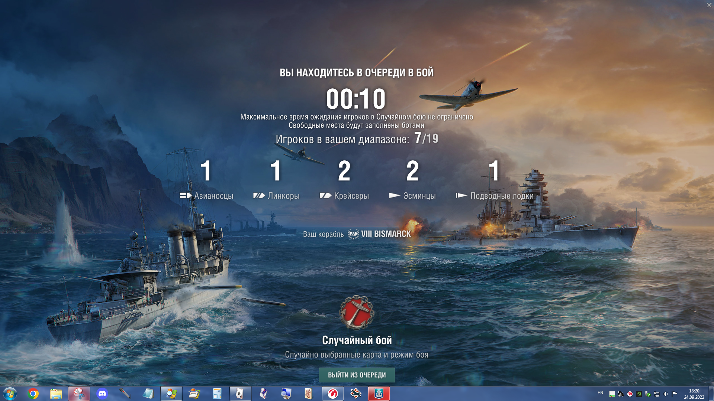Viewport: 714px width, 401px height.
Task: Click the speaker device tray icon
Action: pos(621,394)
